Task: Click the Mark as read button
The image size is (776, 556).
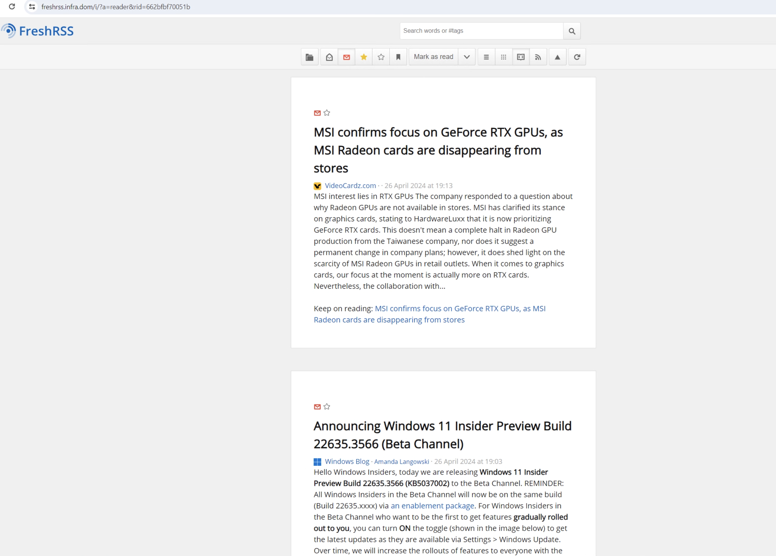Action: click(433, 57)
